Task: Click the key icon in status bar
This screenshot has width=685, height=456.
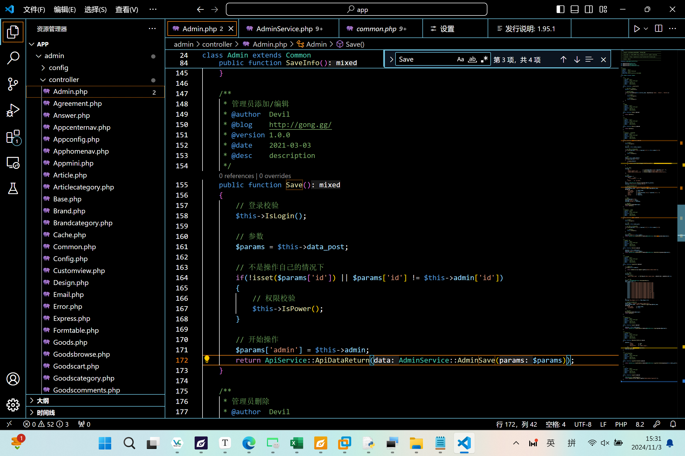Action: tap(656, 424)
